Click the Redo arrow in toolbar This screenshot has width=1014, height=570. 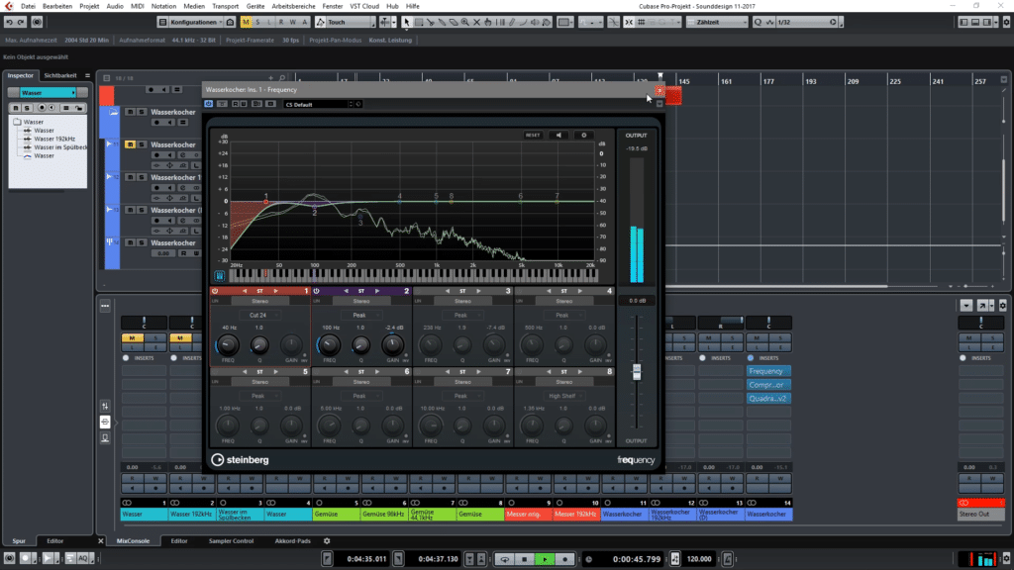click(x=21, y=22)
